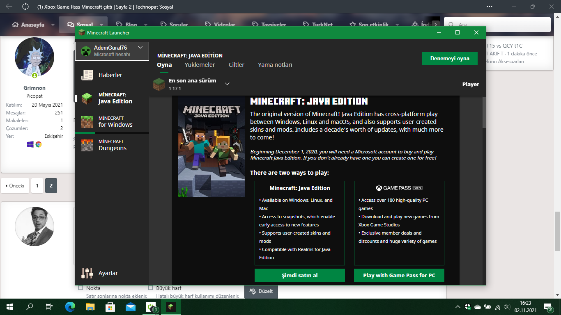The height and width of the screenshot is (315, 561).
Task: Open Windows Security from system tray
Action: click(x=468, y=307)
